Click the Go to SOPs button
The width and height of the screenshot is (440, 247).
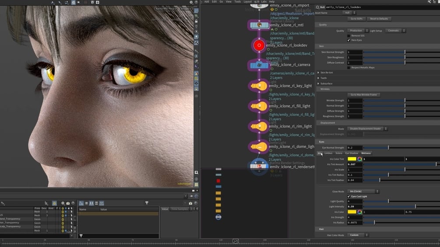point(356,19)
